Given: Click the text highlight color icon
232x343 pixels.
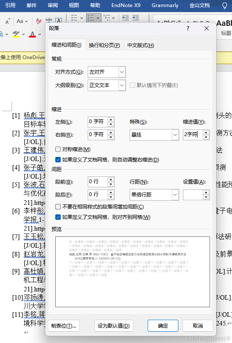Looking at the screenshot, I should tap(16, 34).
